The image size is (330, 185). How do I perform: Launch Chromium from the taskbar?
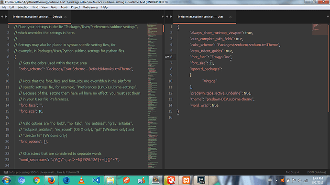click(x=22, y=180)
